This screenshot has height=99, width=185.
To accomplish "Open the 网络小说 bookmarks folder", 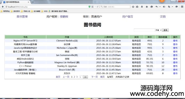I will pos(25,11).
